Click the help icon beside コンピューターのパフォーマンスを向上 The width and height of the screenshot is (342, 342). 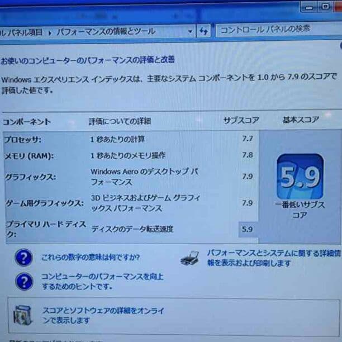click(24, 281)
